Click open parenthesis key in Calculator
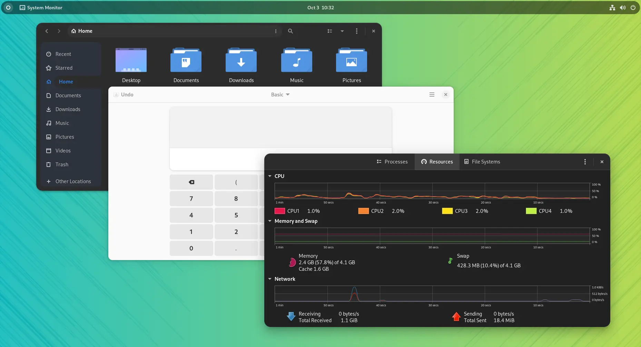The image size is (641, 347). [236, 182]
